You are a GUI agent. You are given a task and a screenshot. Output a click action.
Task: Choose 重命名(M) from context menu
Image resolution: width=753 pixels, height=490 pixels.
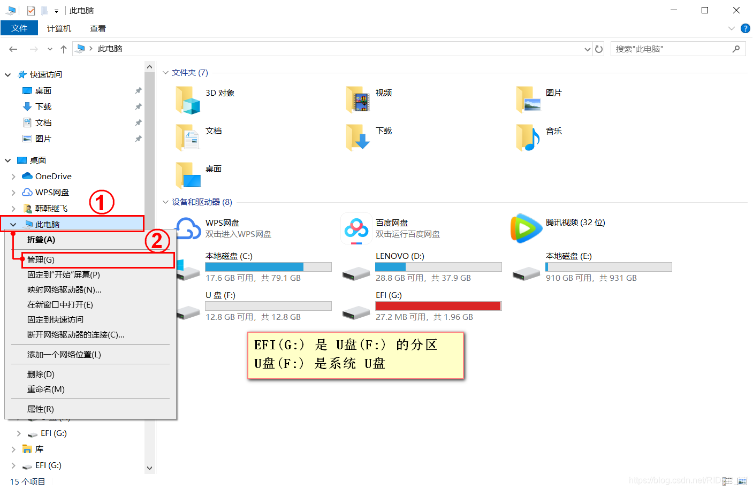(91, 389)
